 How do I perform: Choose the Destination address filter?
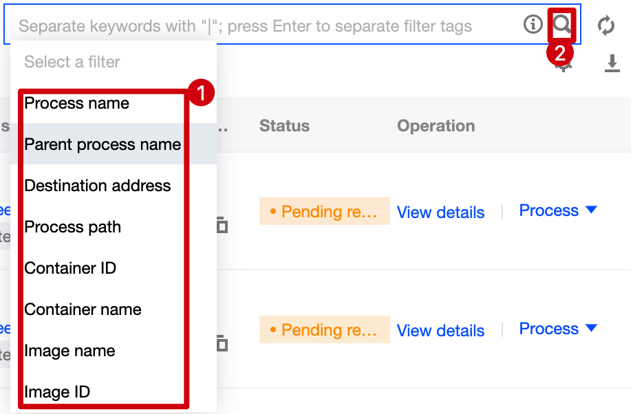97,186
